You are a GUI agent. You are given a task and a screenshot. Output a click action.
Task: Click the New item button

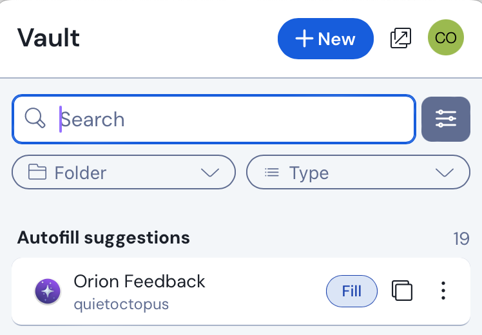pyautogui.click(x=325, y=39)
